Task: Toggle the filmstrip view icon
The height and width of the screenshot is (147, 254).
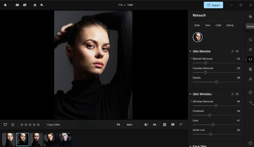Action: click(173, 125)
